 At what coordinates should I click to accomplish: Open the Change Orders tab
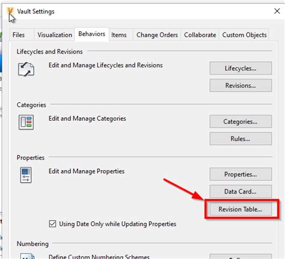tap(157, 35)
